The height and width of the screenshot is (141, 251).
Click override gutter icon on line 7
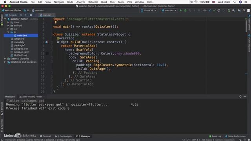click(x=47, y=42)
